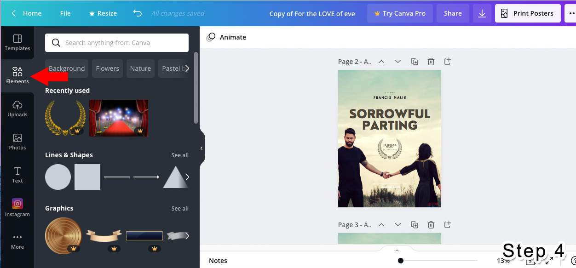The height and width of the screenshot is (268, 576).
Task: Click the zoom slider at the bottom
Action: pos(401,260)
